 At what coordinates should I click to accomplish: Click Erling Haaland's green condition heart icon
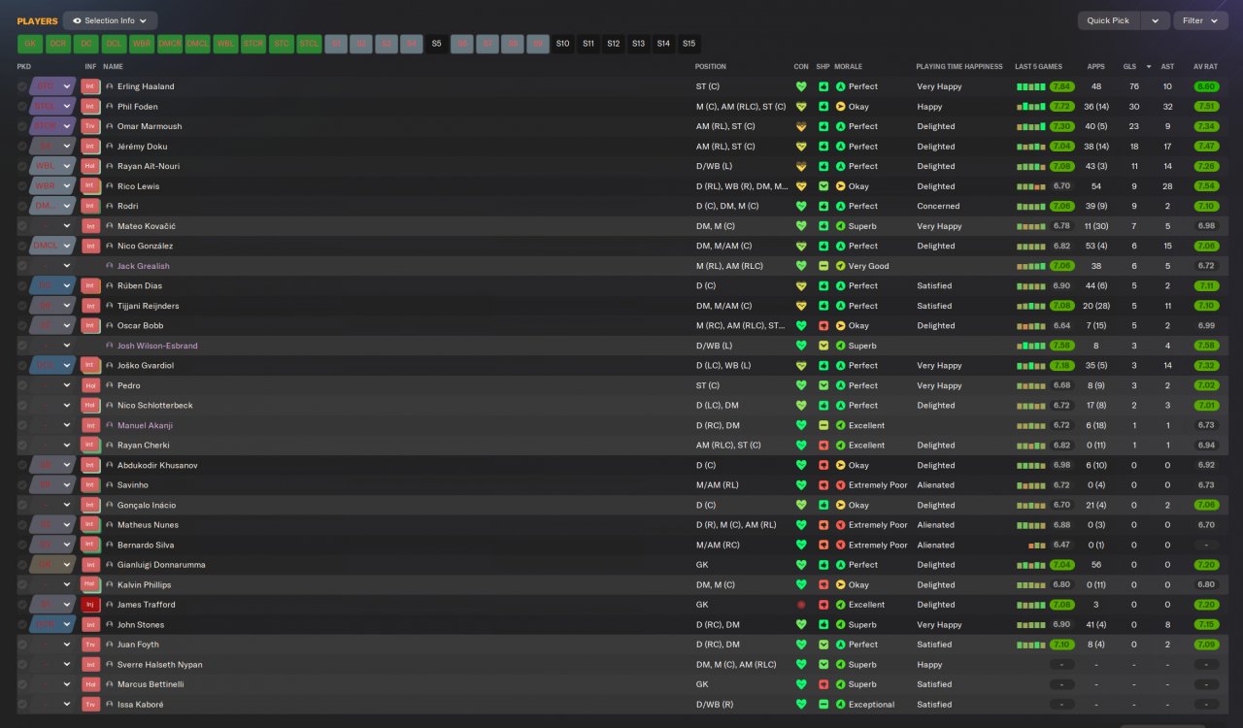(801, 86)
